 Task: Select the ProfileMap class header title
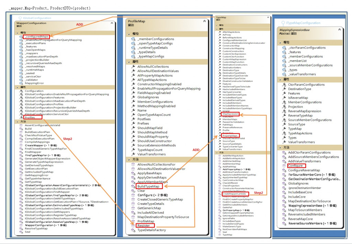click(136, 21)
